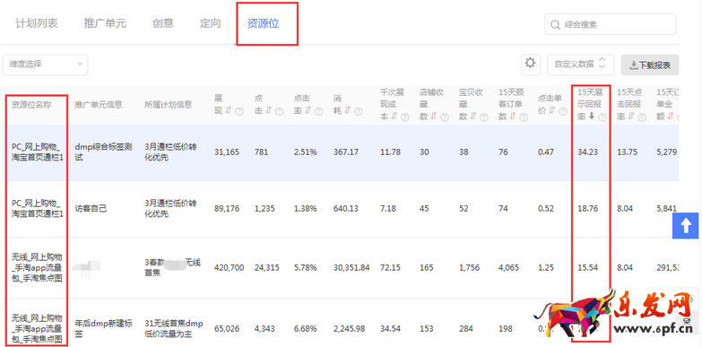Select the 资源位 tab
The height and width of the screenshot is (347, 702).
(x=264, y=23)
